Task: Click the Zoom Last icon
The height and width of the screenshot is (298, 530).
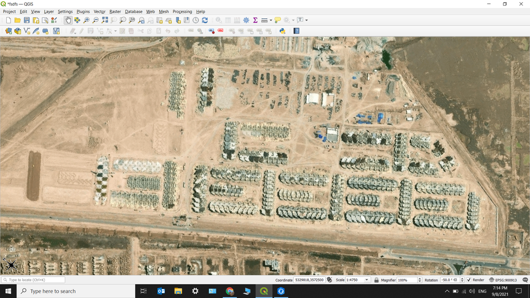Action: coord(141,20)
